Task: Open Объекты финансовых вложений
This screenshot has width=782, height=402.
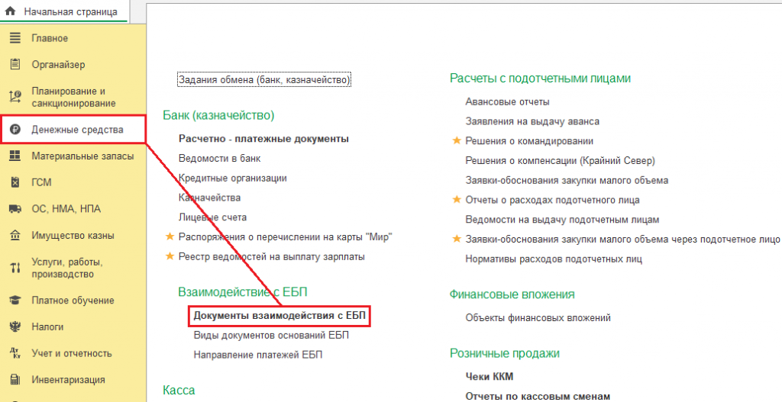Action: [x=538, y=318]
